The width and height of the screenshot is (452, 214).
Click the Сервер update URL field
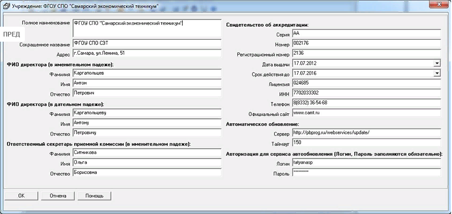click(366, 133)
